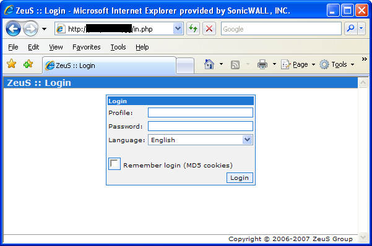Check Remember login (MD5 cookies) checkbox
Screen dimensions: 372x246
pyautogui.click(x=115, y=164)
